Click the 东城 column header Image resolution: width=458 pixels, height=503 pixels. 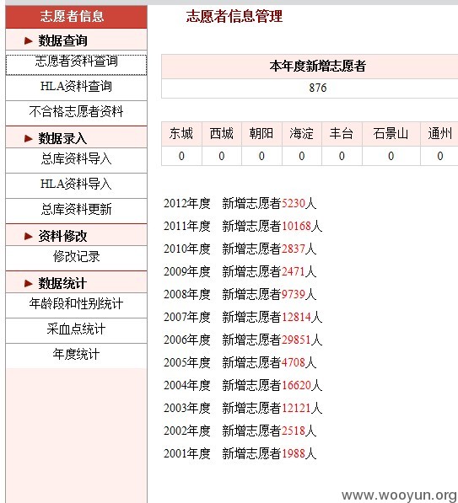181,133
